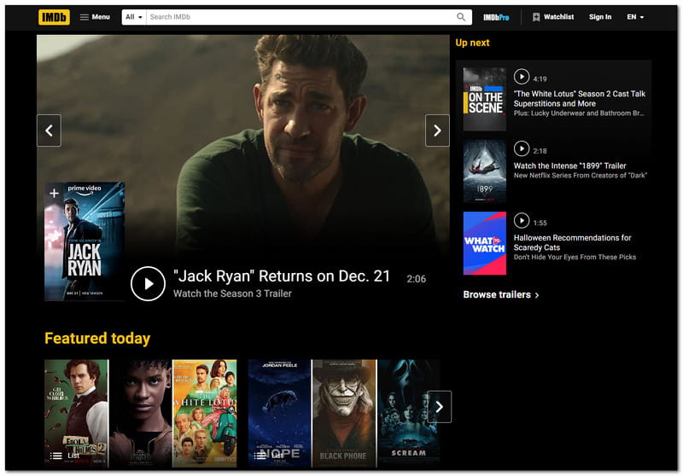Open the Jack Ryan poster thumbnail

(85, 241)
